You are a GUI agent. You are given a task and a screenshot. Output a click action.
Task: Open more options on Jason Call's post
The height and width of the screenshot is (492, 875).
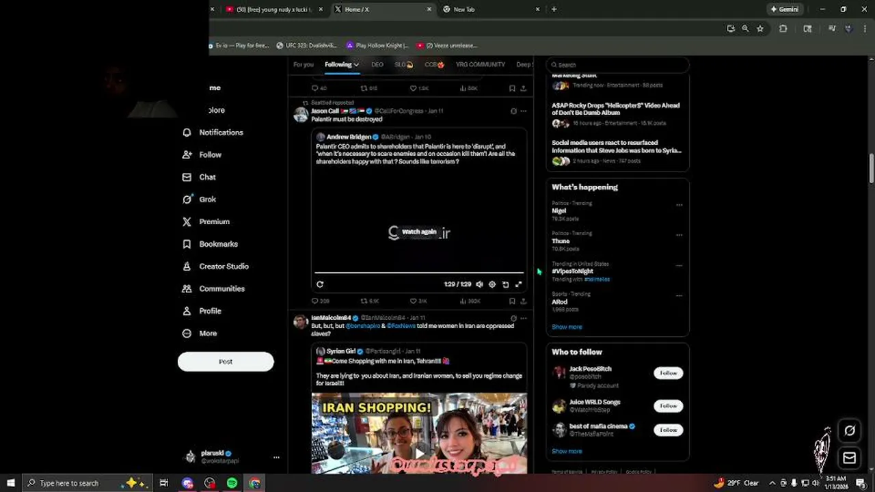(x=524, y=111)
